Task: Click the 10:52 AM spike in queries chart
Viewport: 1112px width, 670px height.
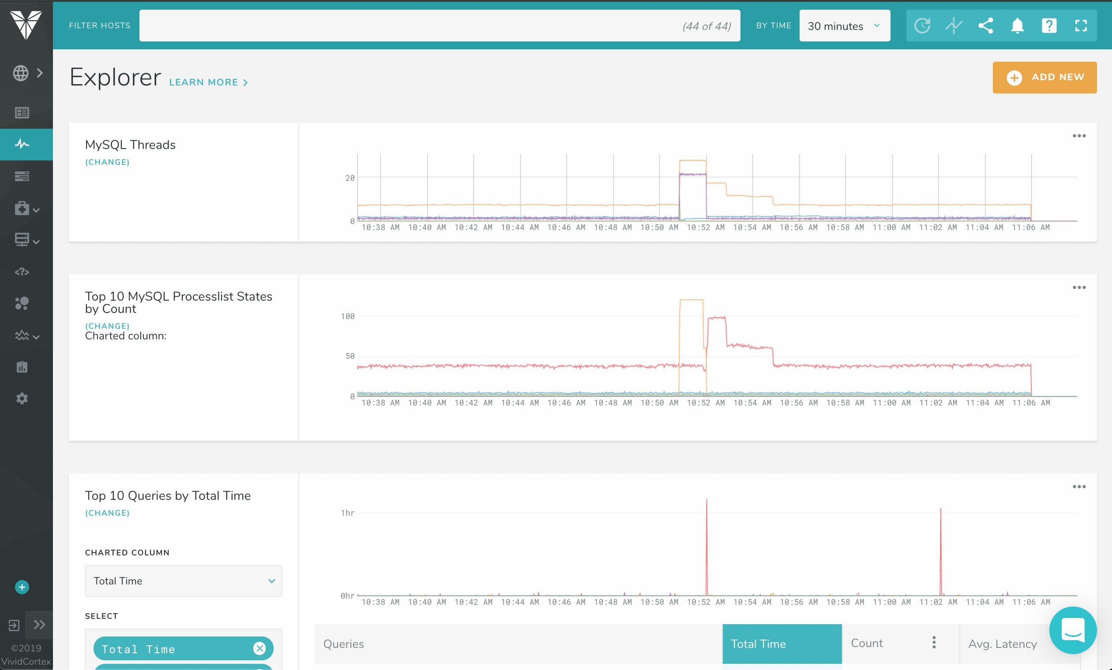Action: point(707,547)
